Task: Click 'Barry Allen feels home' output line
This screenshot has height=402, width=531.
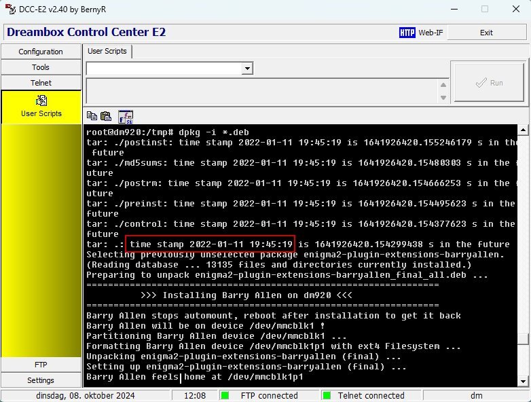Action: click(195, 377)
